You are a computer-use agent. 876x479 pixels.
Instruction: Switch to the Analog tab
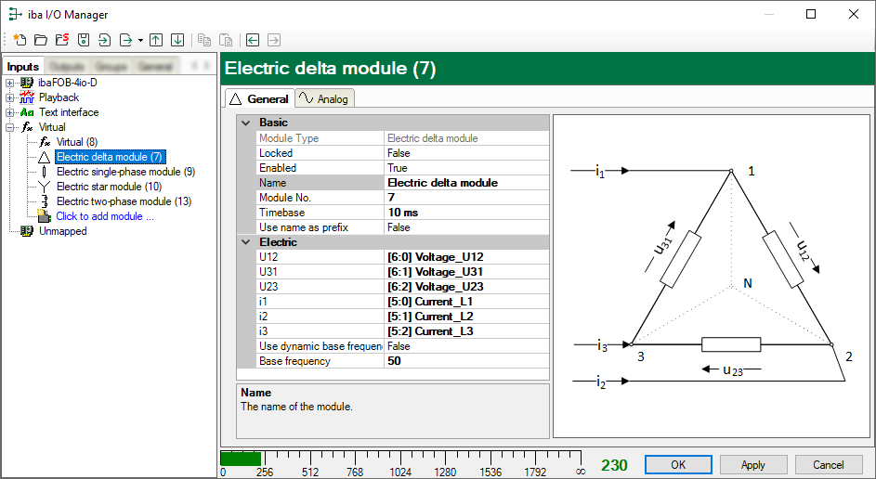[324, 98]
